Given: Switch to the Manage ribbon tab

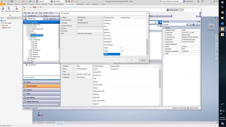Looking at the screenshot, I should (x=44, y=4).
